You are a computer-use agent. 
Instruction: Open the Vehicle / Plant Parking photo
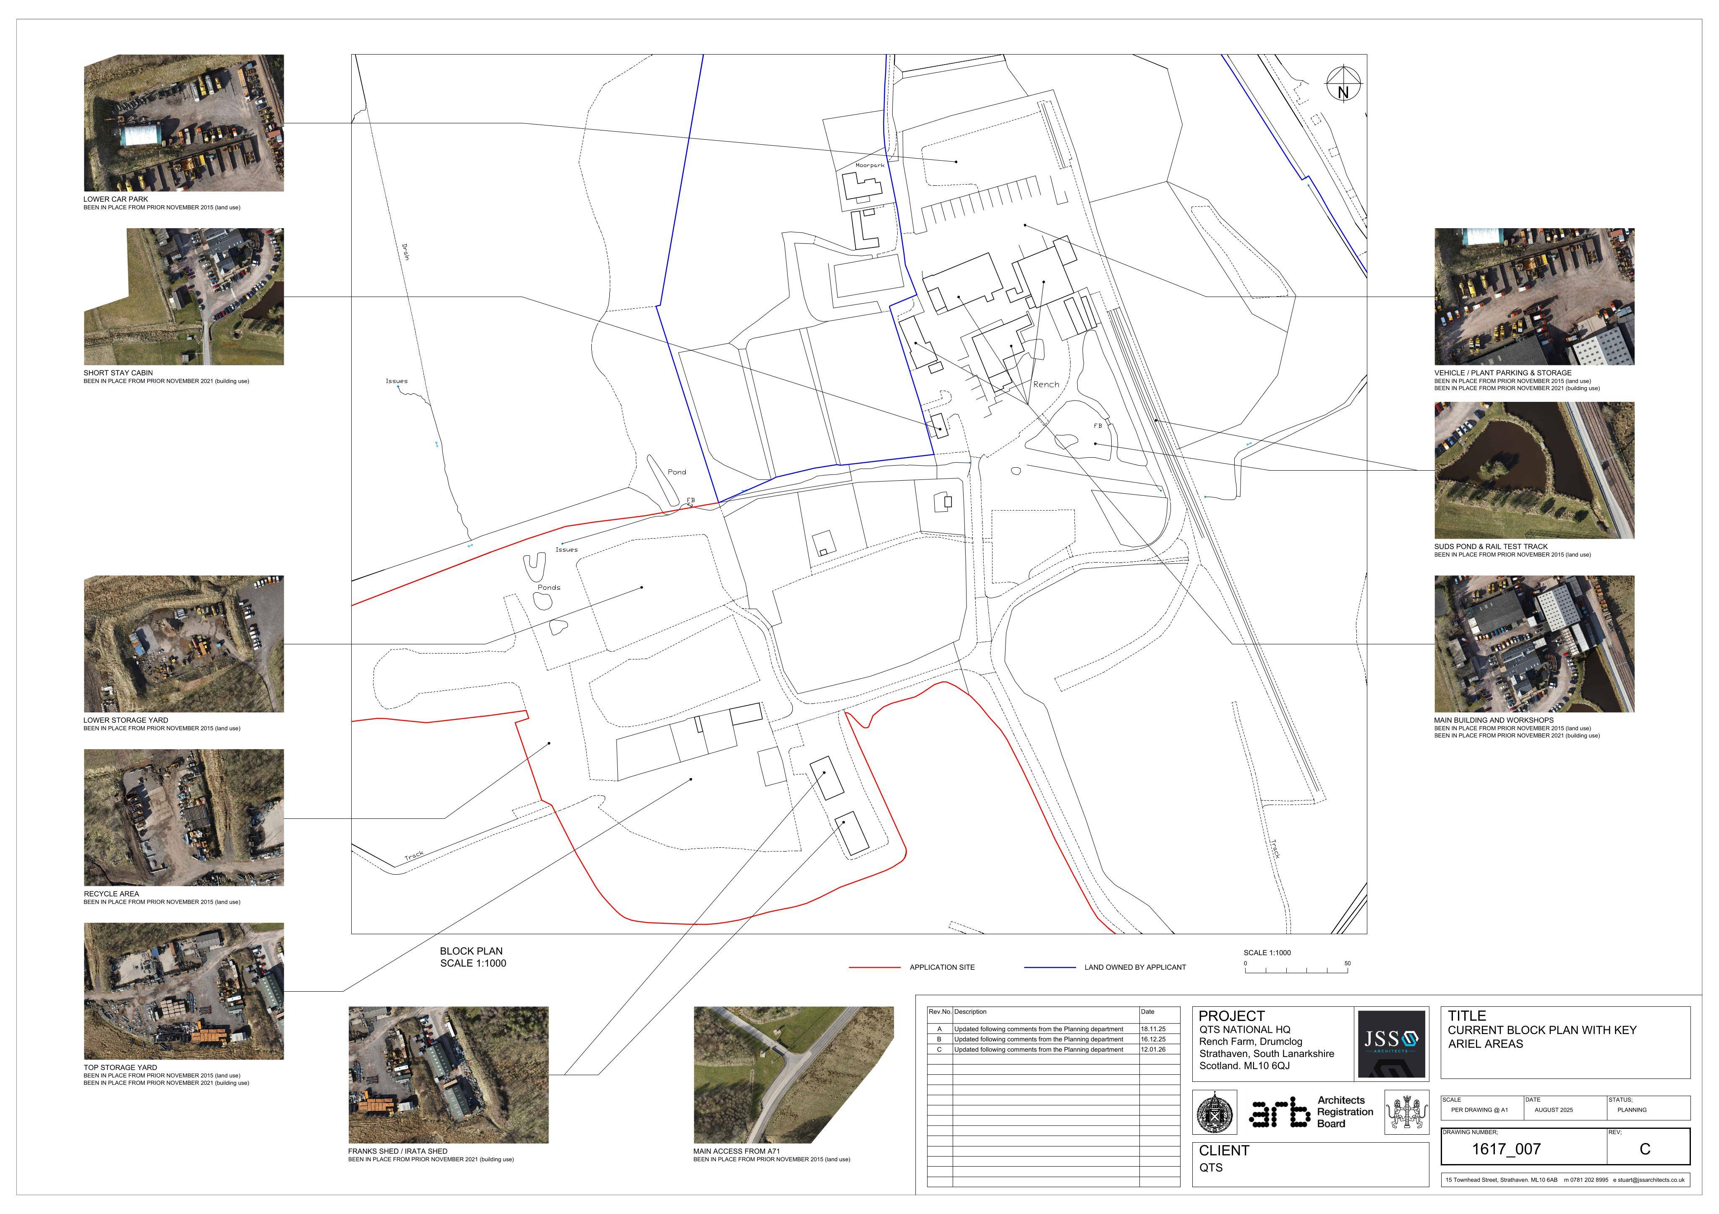pyautogui.click(x=1534, y=297)
